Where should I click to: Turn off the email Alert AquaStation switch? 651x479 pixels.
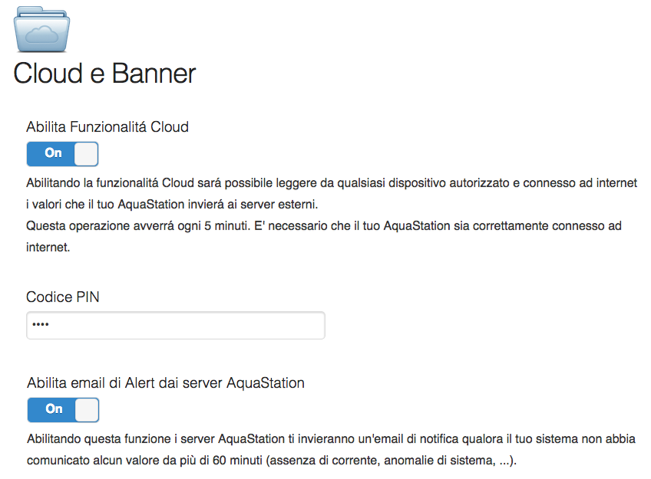pos(63,410)
